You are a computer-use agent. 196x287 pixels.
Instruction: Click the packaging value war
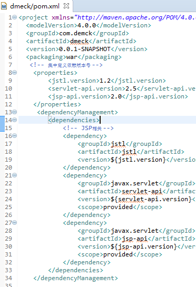[72, 57]
